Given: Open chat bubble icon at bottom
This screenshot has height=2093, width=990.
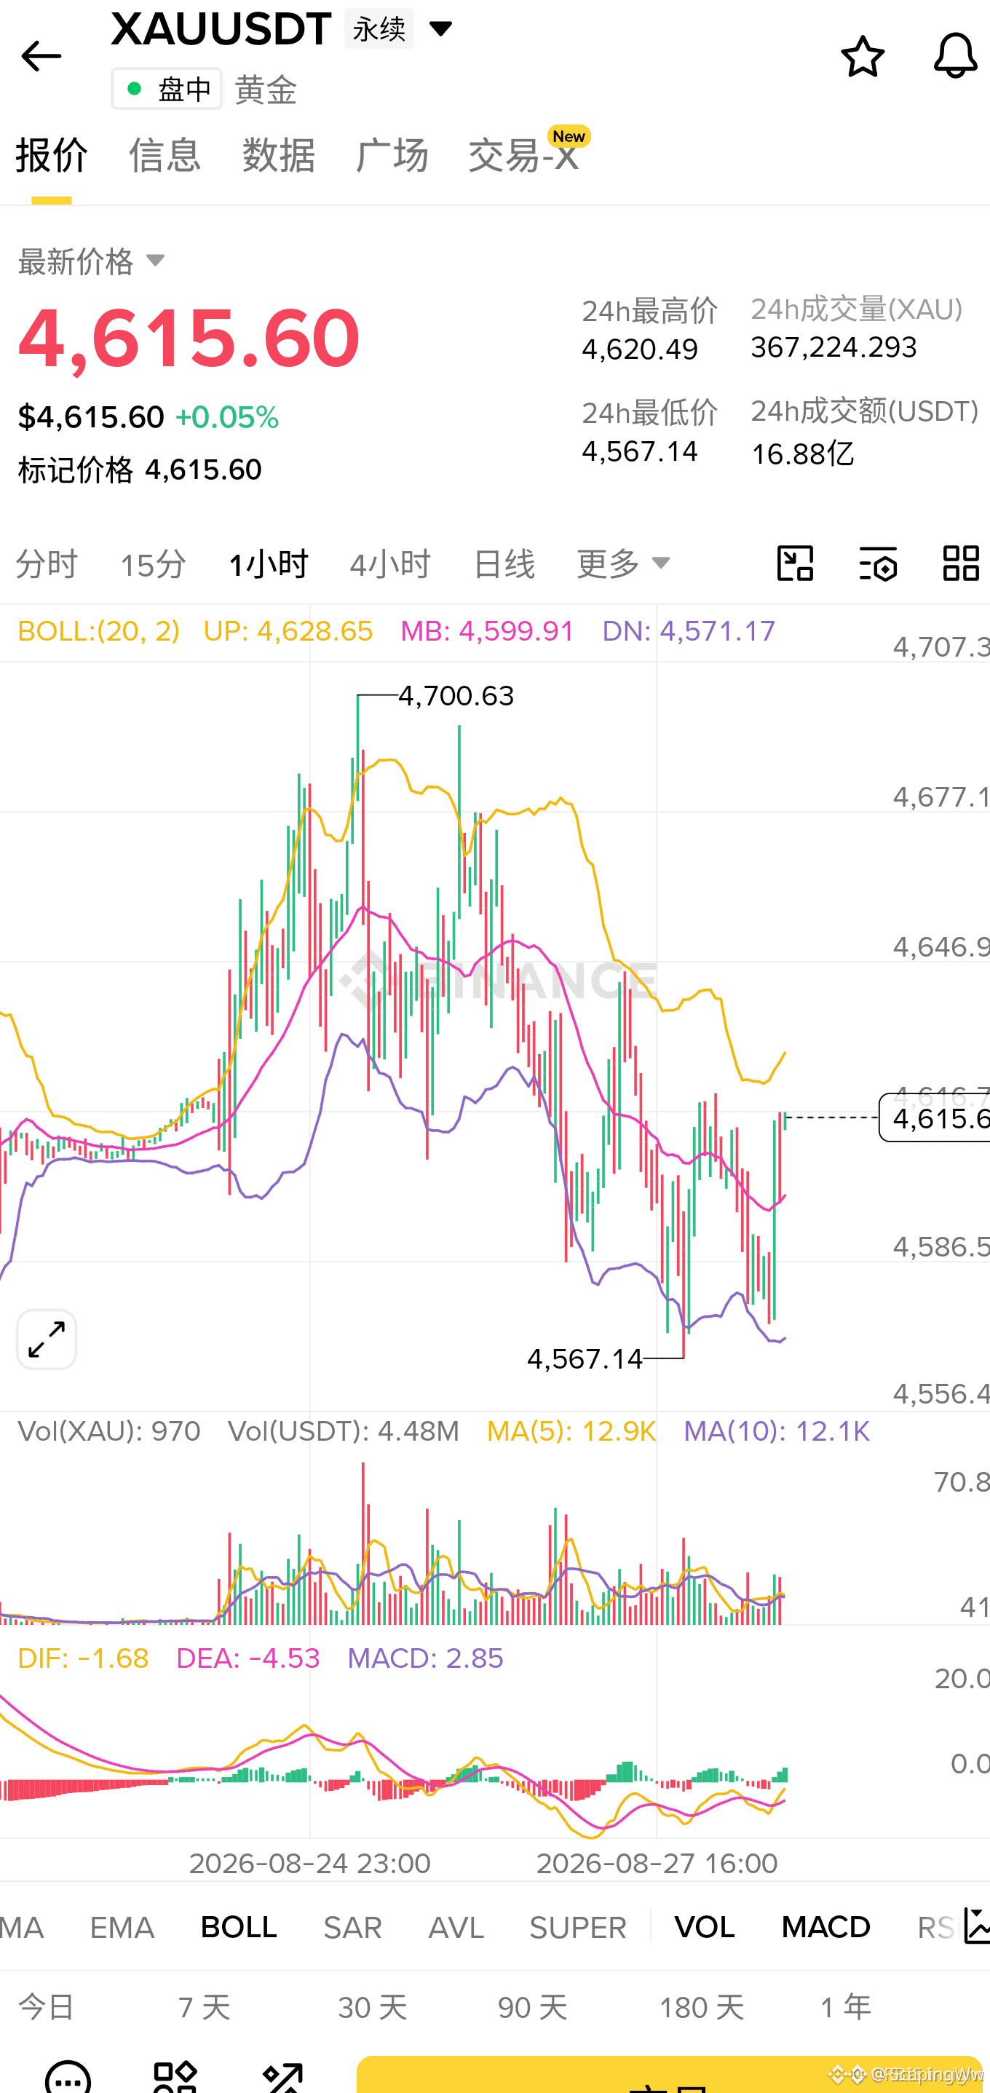Looking at the screenshot, I should [x=68, y=2077].
